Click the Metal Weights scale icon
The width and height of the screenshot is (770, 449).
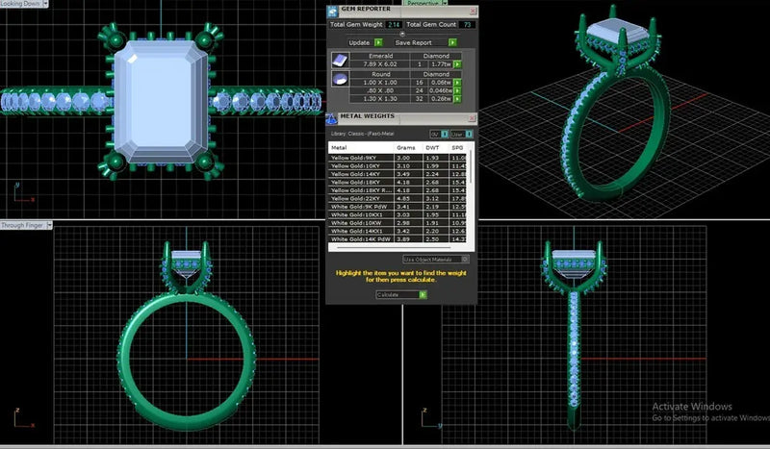(332, 119)
